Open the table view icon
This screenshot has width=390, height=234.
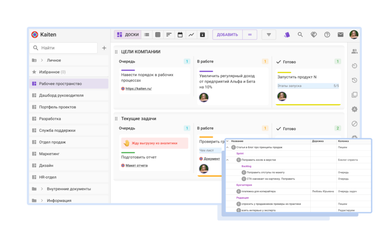[x=158, y=35]
